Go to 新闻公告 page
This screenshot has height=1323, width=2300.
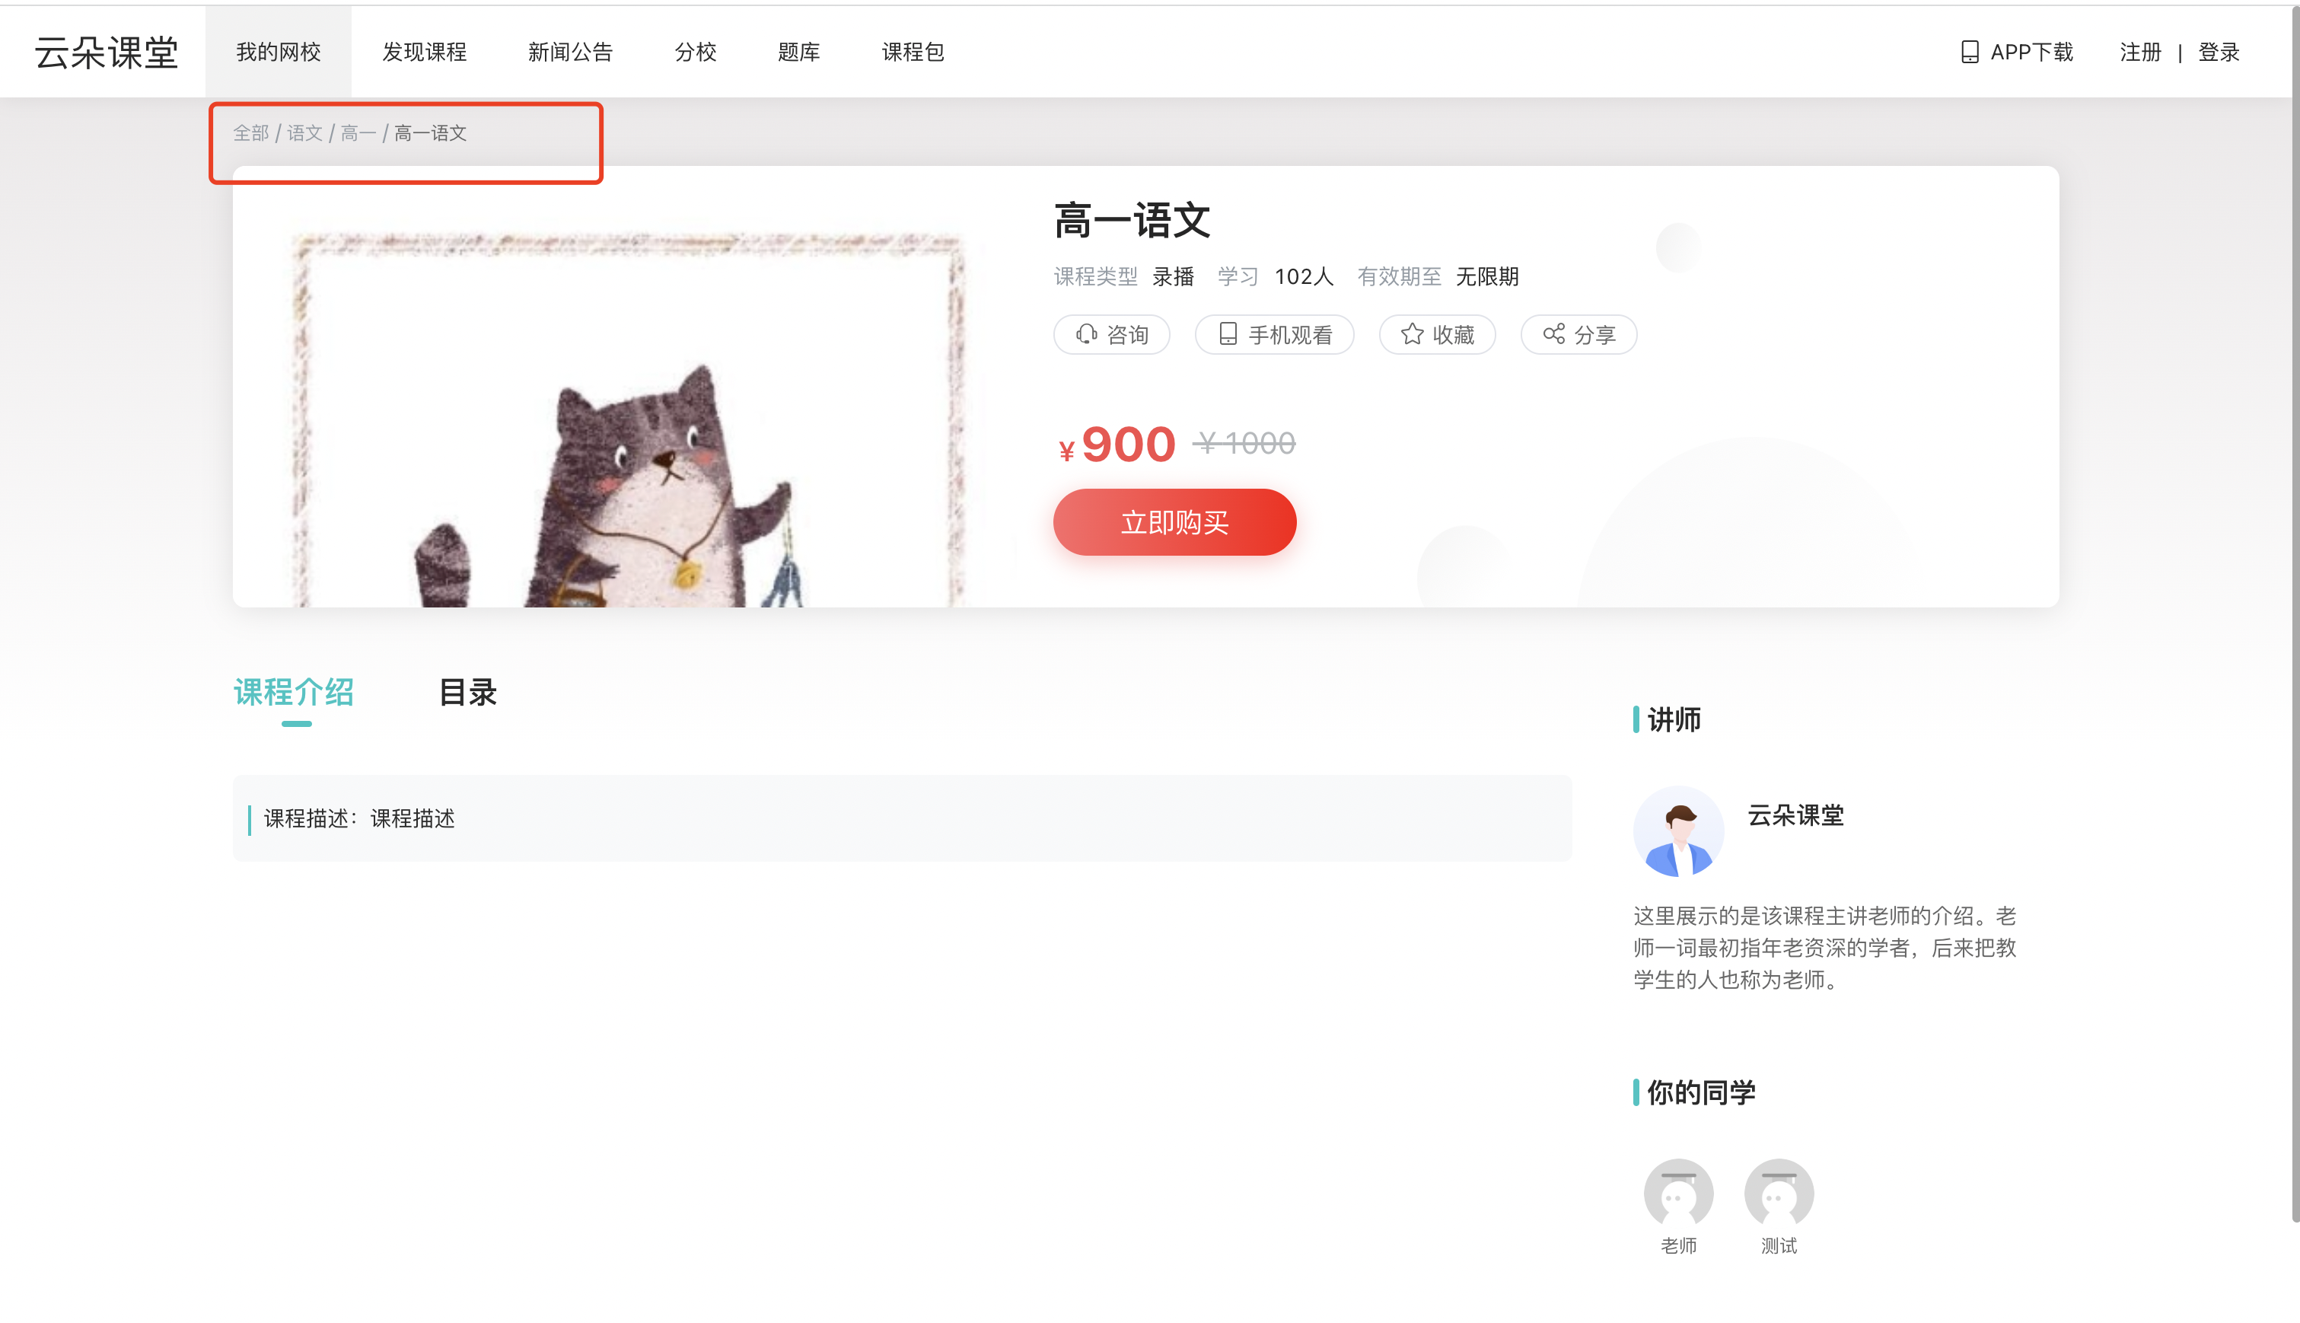tap(571, 52)
